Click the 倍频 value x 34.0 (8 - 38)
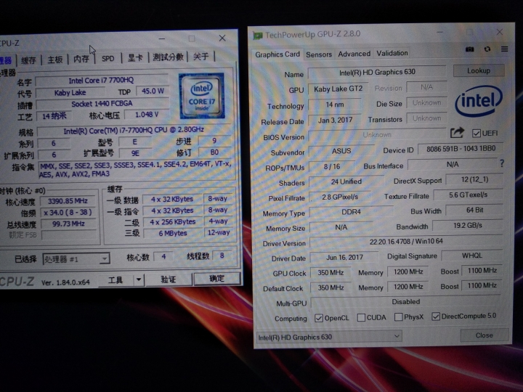Viewport: 523px width, 392px height. (68, 212)
